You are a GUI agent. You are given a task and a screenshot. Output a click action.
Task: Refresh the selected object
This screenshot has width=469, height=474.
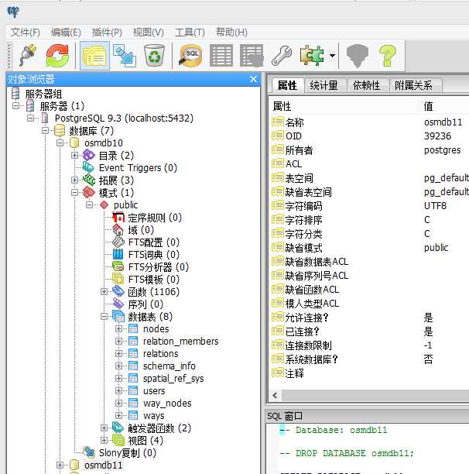tap(57, 55)
